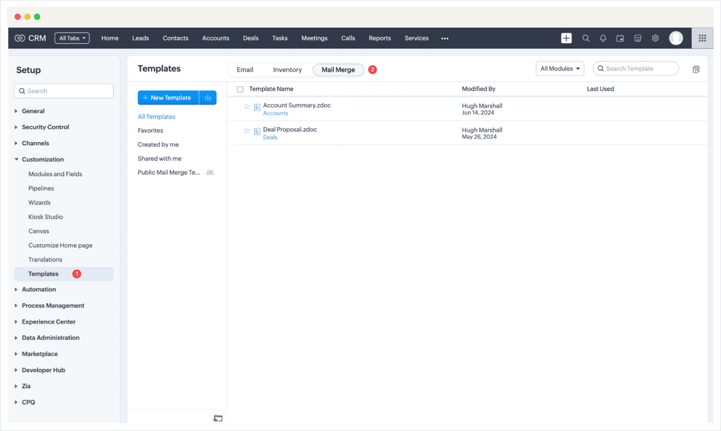Image resolution: width=721 pixels, height=431 pixels.
Task: Expand the CPQ section
Action: point(16,403)
